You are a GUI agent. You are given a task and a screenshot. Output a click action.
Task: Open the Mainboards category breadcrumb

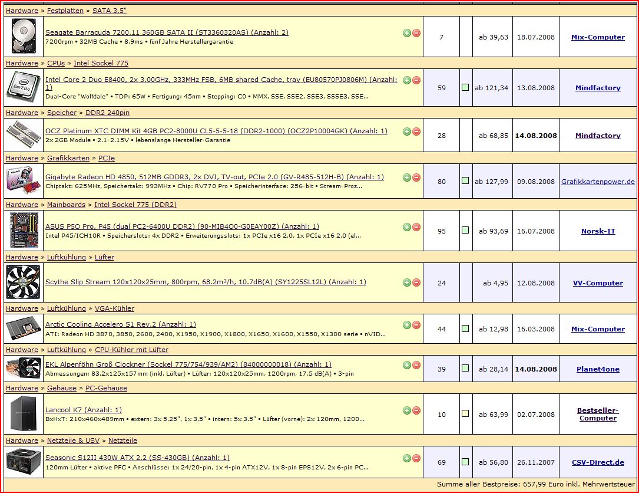tap(66, 205)
